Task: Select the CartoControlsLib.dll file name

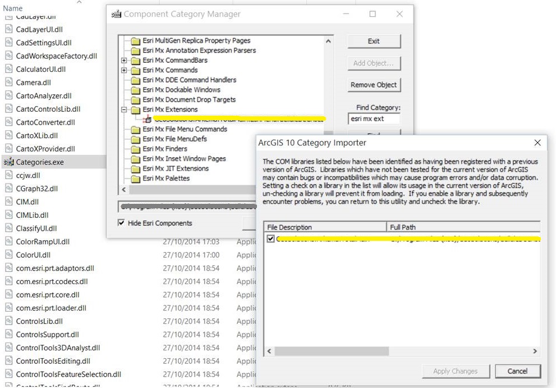Action: (x=48, y=109)
